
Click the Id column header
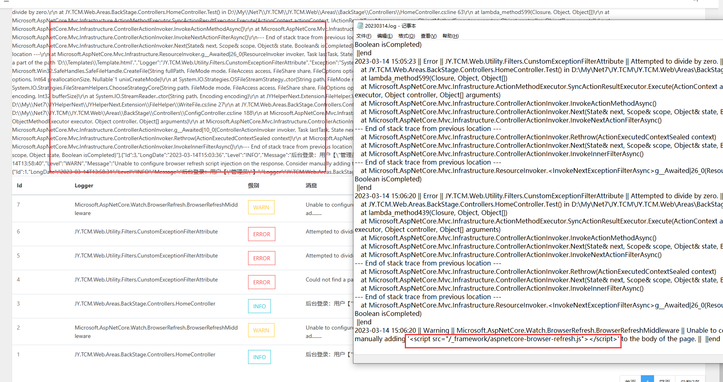click(19, 185)
